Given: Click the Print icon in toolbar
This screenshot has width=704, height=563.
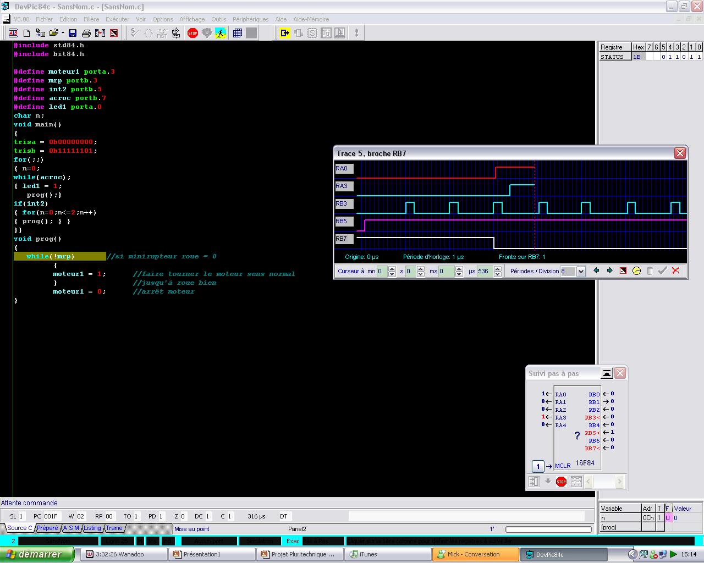Looking at the screenshot, I should click(x=86, y=33).
